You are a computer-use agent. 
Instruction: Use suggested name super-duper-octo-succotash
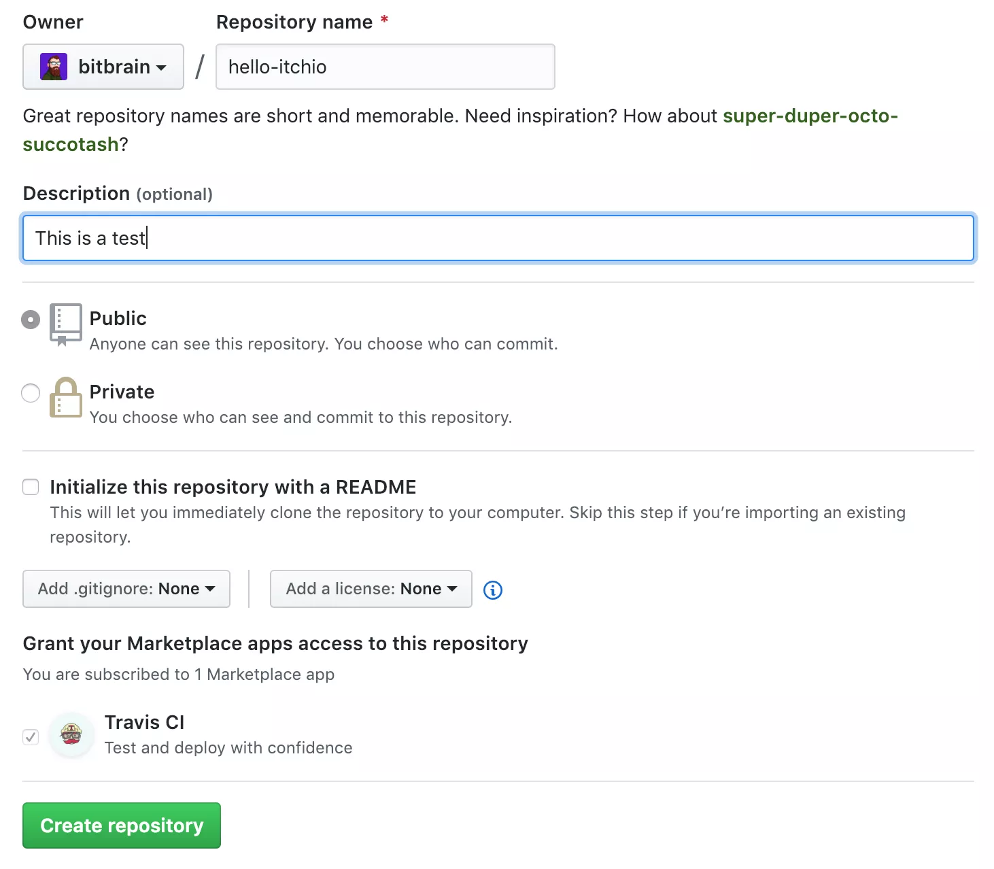pyautogui.click(x=810, y=116)
